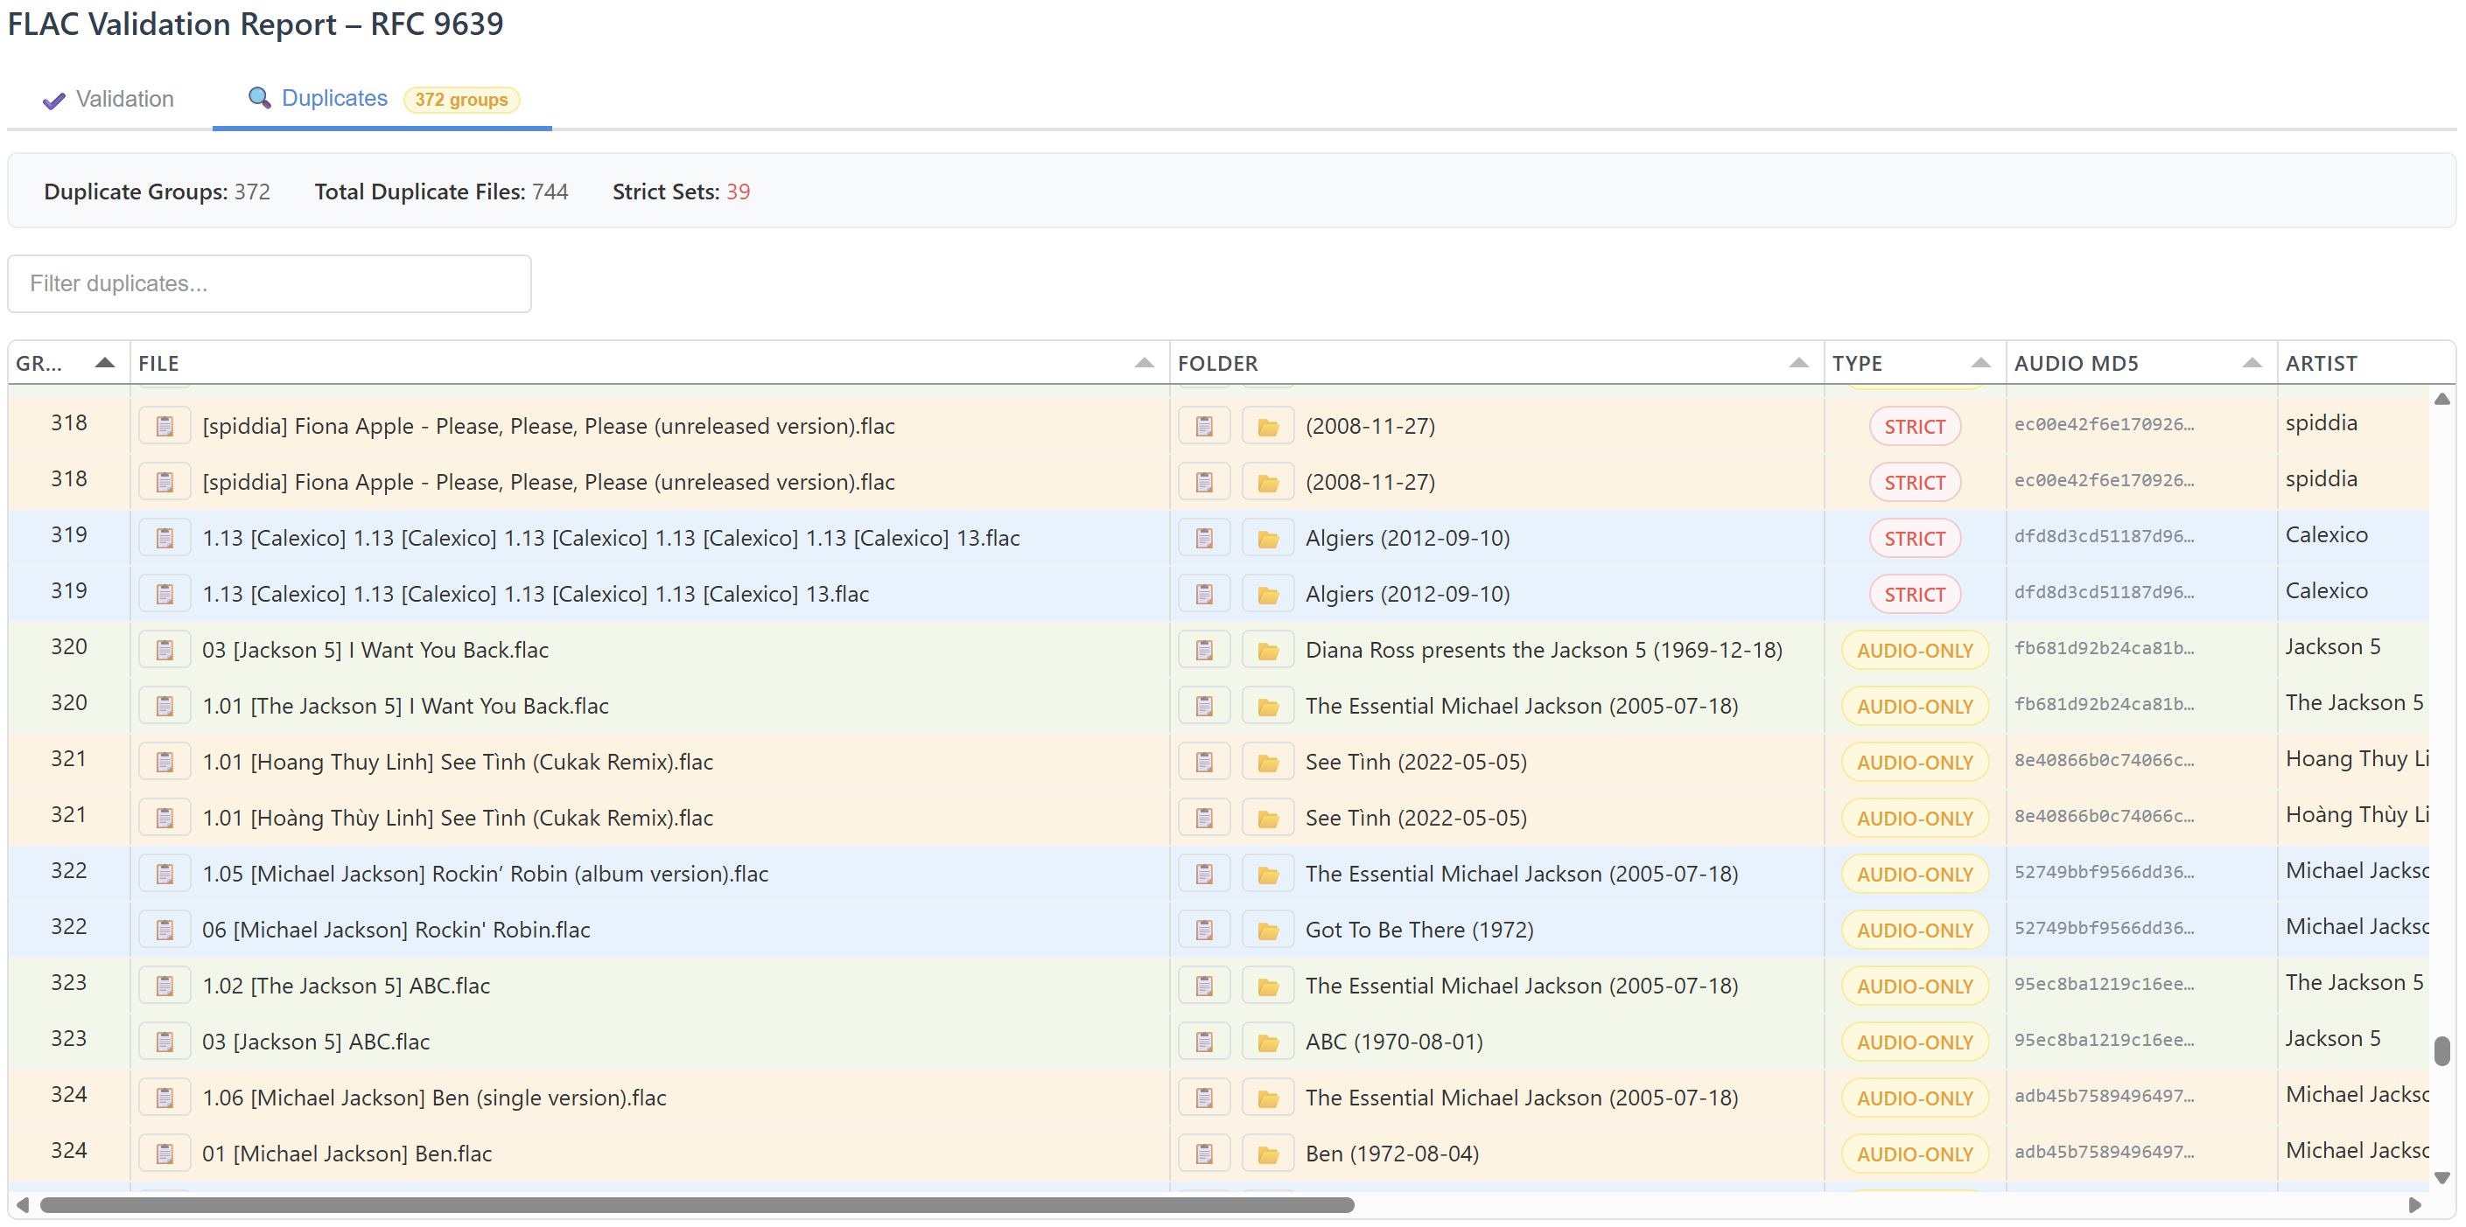Open folder icon for first (2008-11-27) row
This screenshot has height=1227, width=2466.
(1267, 426)
